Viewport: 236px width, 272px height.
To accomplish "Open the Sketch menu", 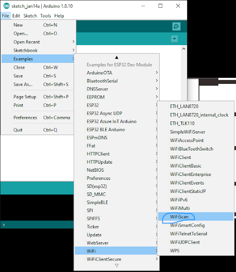I will click(30, 16).
